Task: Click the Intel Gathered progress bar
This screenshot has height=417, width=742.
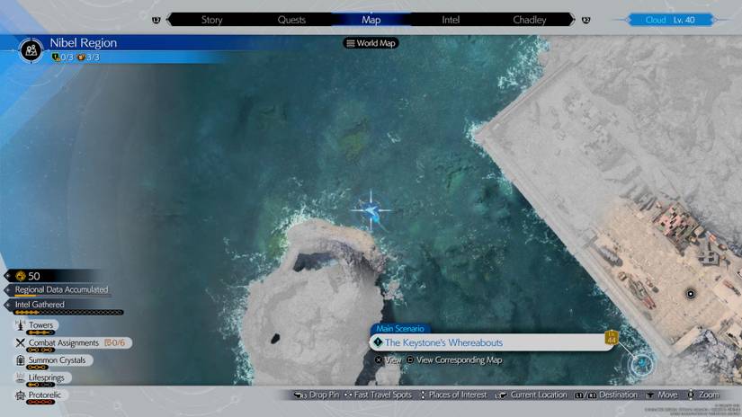Action: [67, 314]
